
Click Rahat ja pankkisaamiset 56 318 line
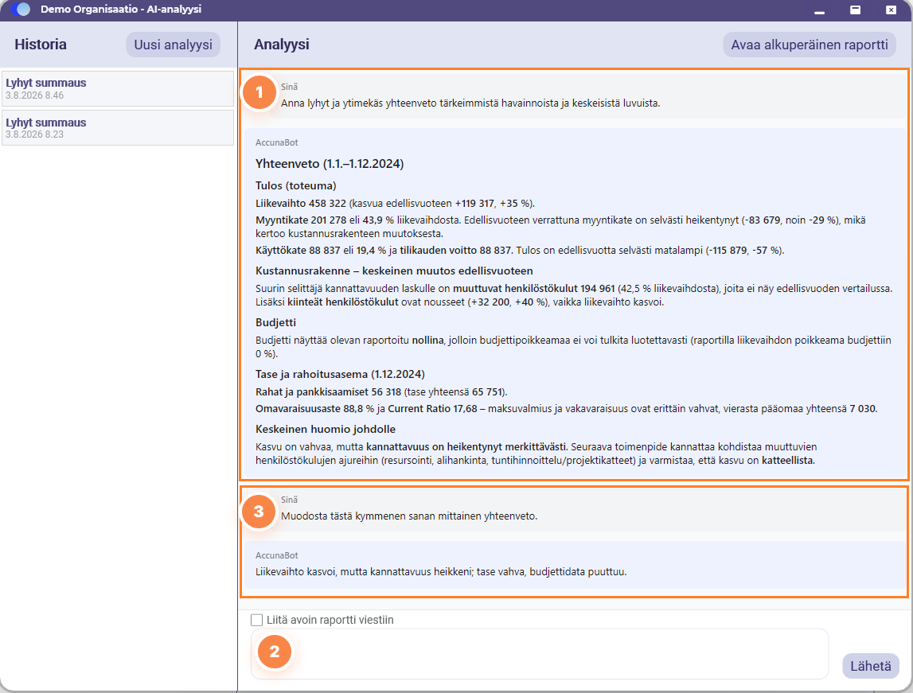tap(381, 392)
